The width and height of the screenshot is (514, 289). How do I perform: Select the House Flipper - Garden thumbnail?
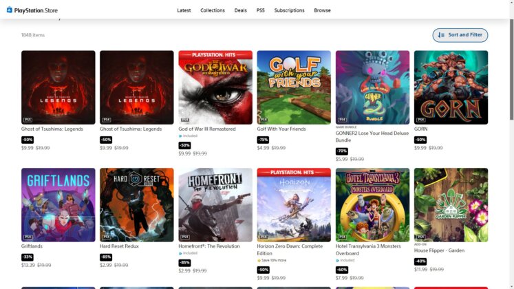click(451, 205)
